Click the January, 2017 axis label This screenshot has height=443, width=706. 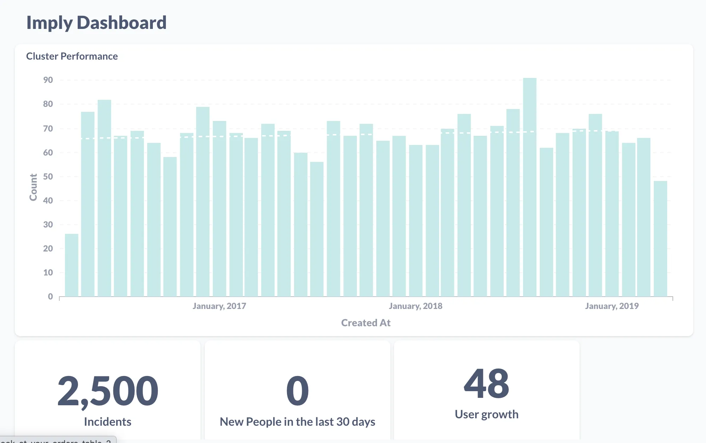click(219, 306)
